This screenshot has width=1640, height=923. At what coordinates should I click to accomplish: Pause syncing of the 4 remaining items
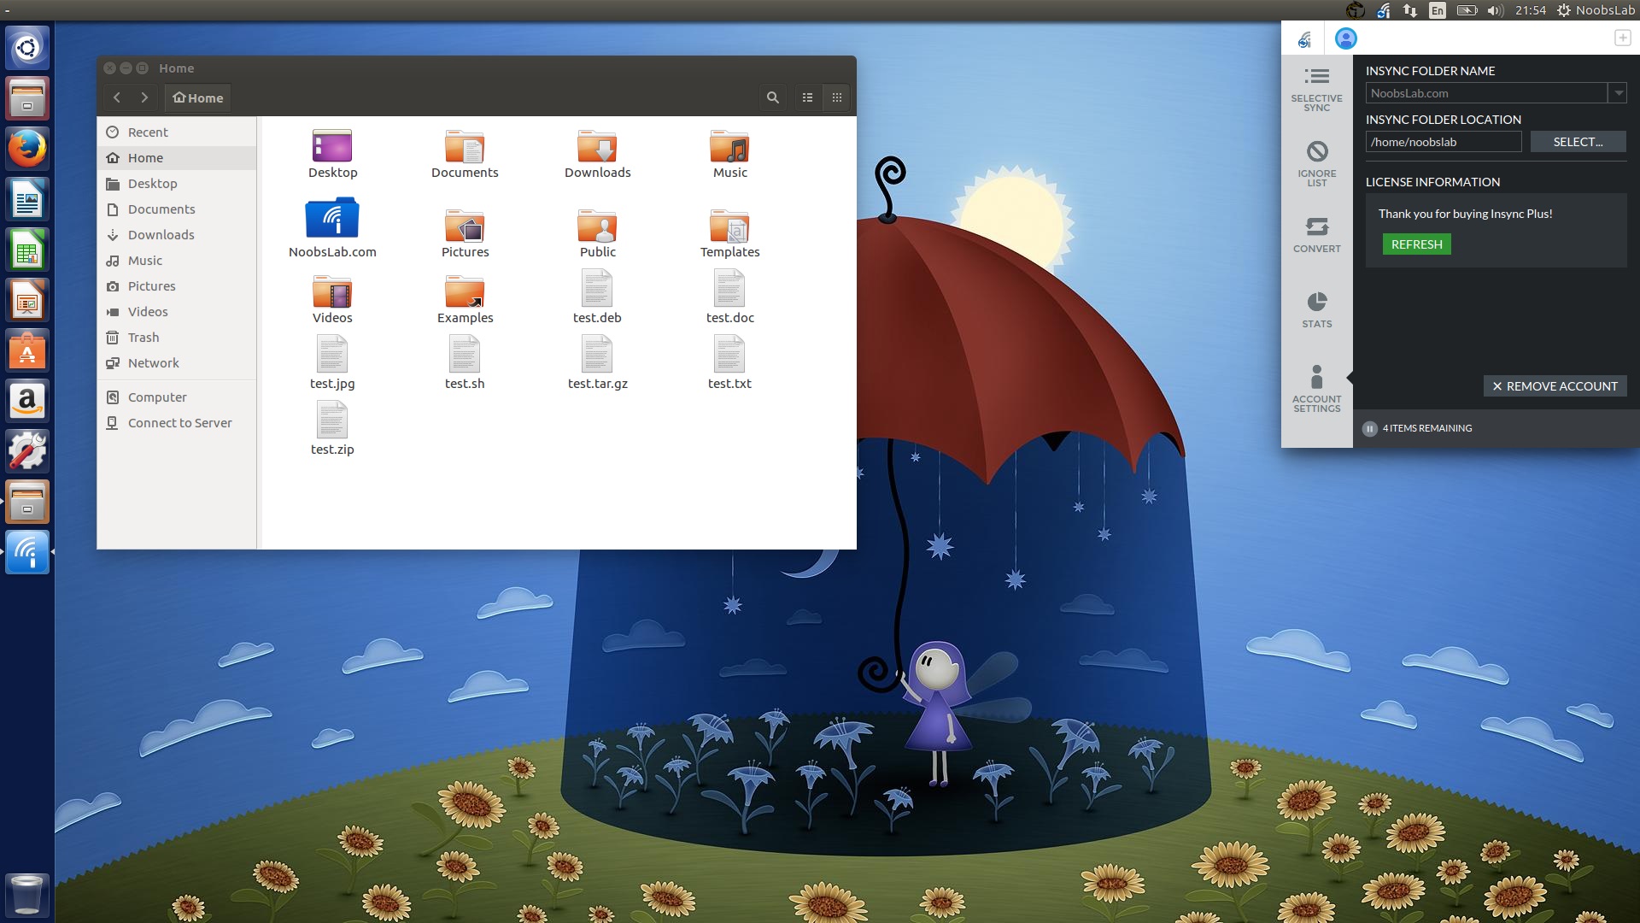coord(1372,428)
